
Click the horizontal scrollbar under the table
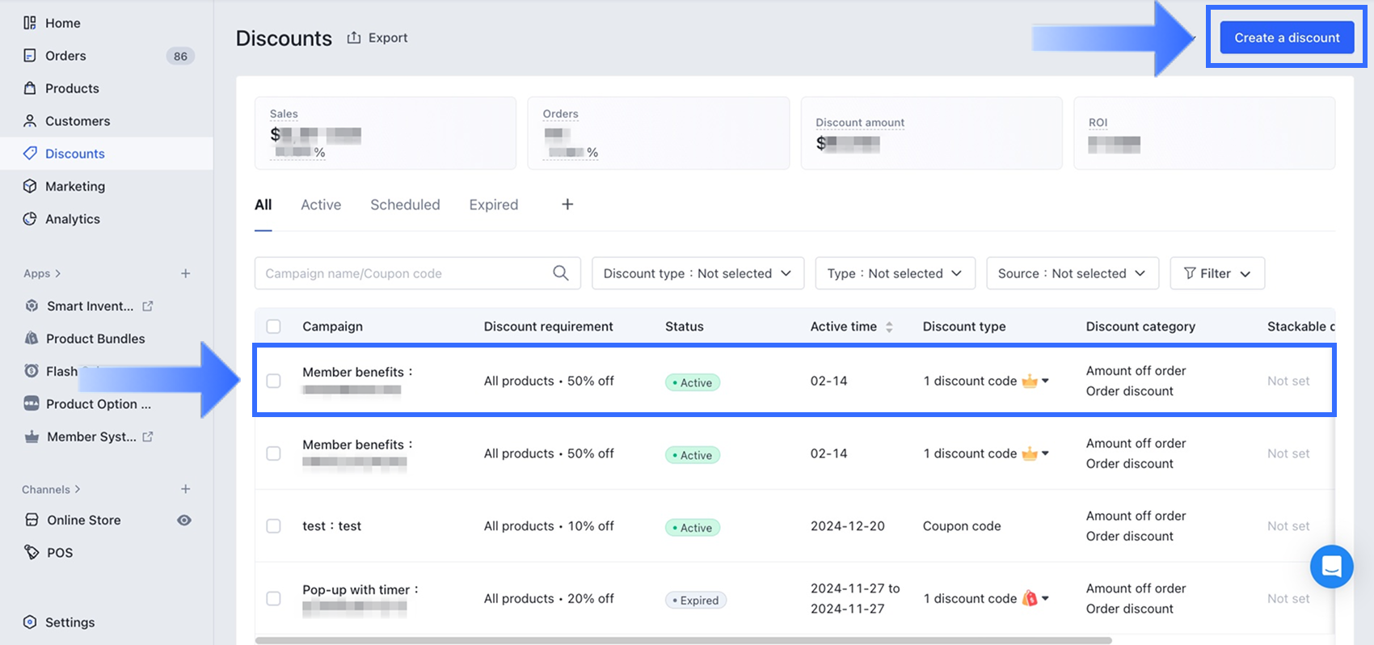[x=683, y=640]
